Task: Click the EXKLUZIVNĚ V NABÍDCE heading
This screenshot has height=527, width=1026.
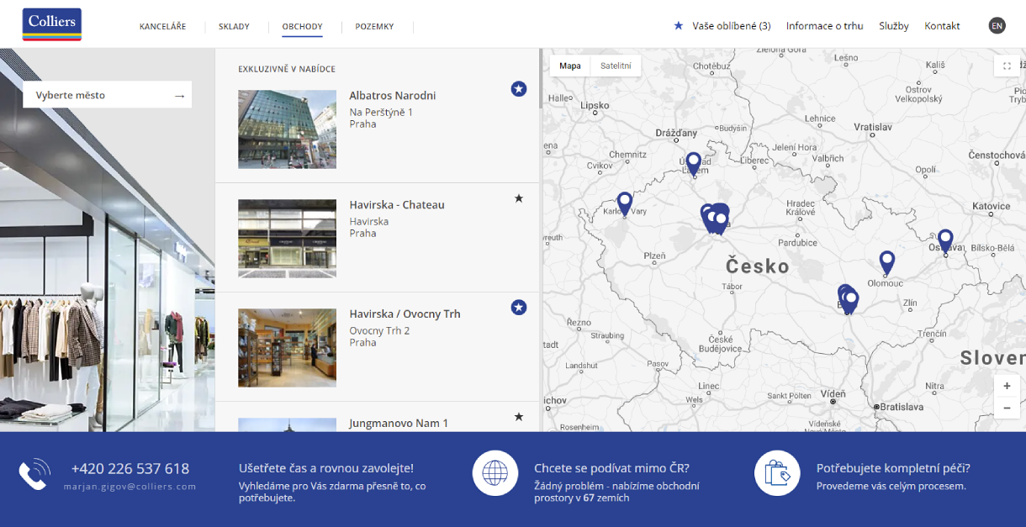Action: [287, 69]
